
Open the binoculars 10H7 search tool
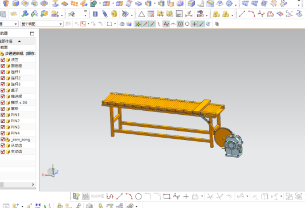click(x=200, y=14)
